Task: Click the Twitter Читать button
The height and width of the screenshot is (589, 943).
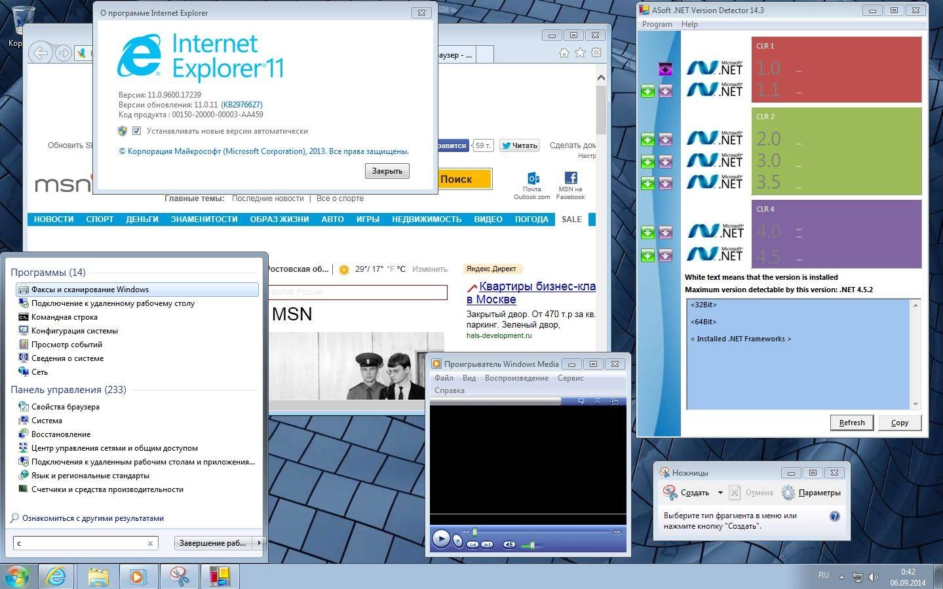Action: tap(520, 145)
